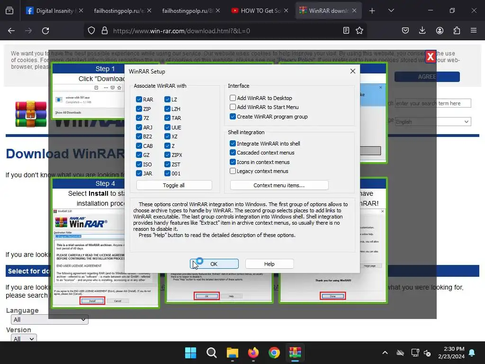Show hidden system tray icons
Image resolution: width=485 pixels, height=364 pixels.
click(x=385, y=353)
